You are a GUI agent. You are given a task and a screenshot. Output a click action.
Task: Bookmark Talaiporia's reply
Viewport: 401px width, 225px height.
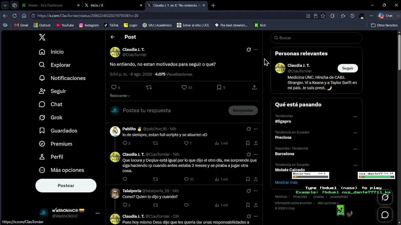248,205
